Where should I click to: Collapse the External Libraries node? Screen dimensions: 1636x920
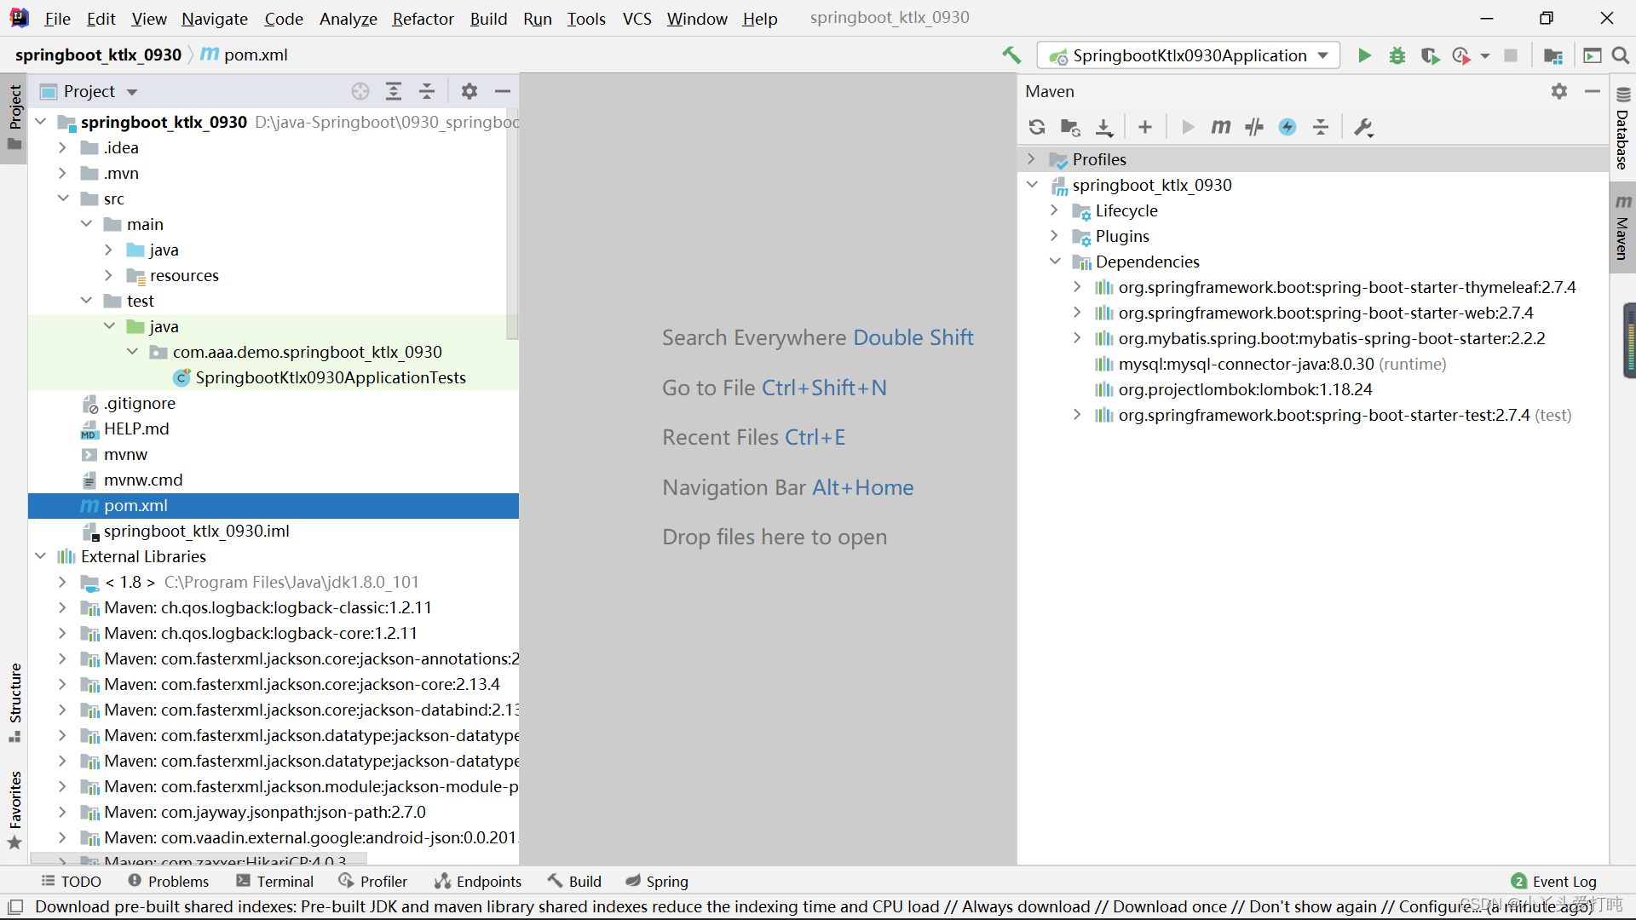pos(40,556)
